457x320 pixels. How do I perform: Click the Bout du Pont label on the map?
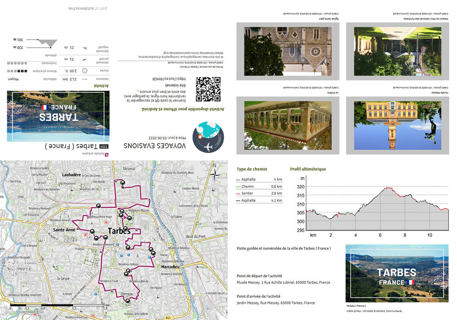pyautogui.click(x=196, y=236)
